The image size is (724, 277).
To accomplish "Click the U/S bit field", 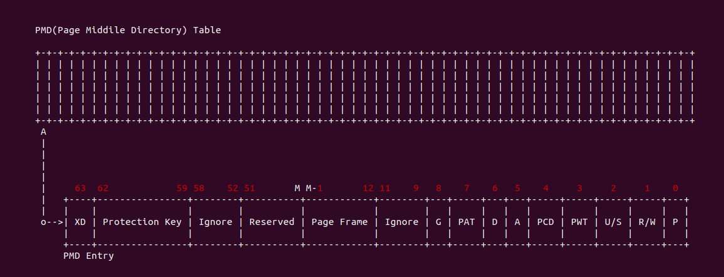I will (x=613, y=222).
